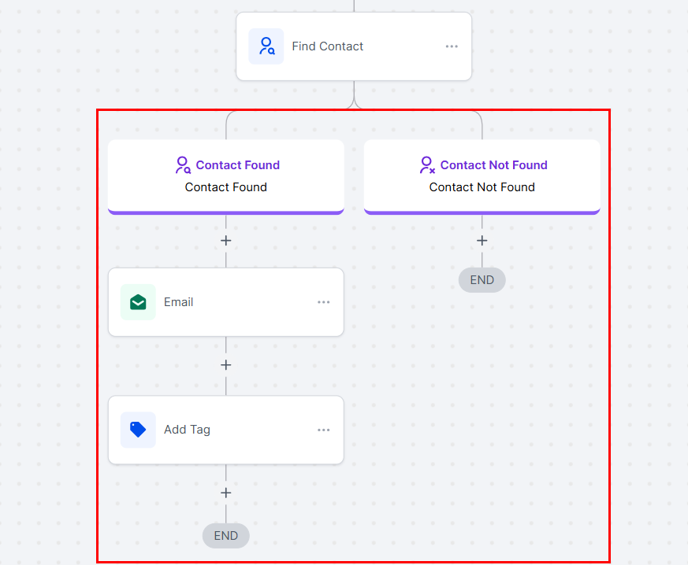Add a step under Contact Not Found branch

tap(482, 240)
